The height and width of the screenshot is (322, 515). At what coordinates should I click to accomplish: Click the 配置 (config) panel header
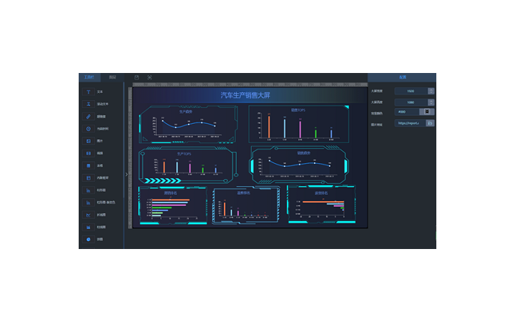coord(402,77)
